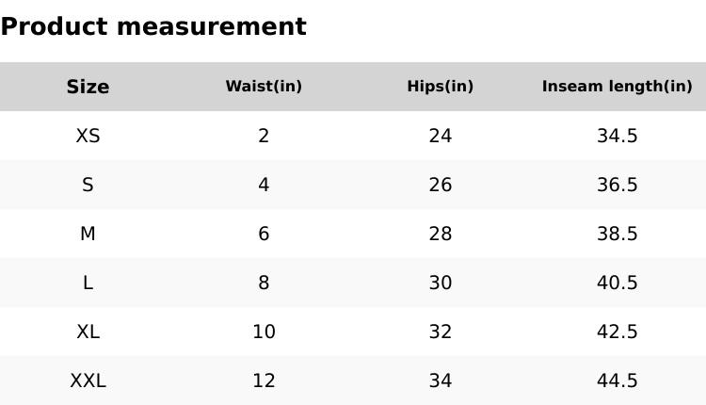Click waist value 12 in XXL row

(264, 381)
